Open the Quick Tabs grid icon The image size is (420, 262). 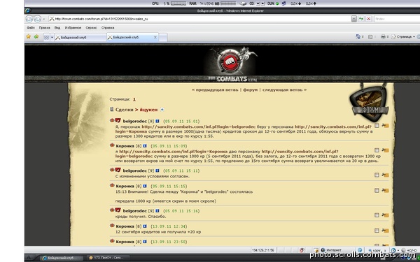(46, 38)
